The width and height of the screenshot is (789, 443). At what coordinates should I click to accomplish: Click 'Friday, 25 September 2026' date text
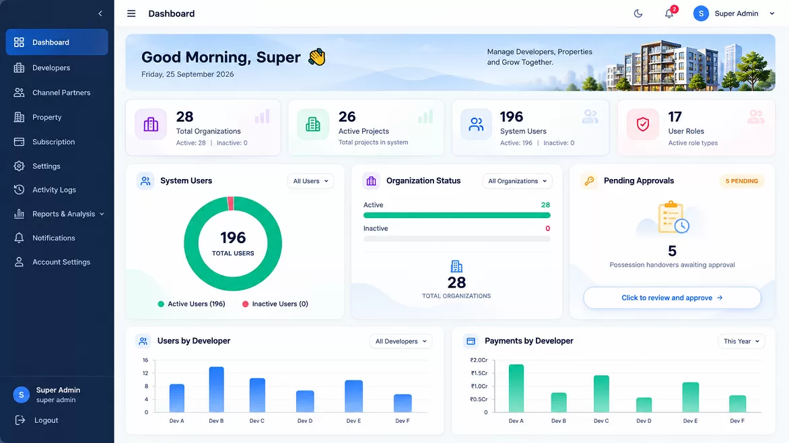click(188, 75)
